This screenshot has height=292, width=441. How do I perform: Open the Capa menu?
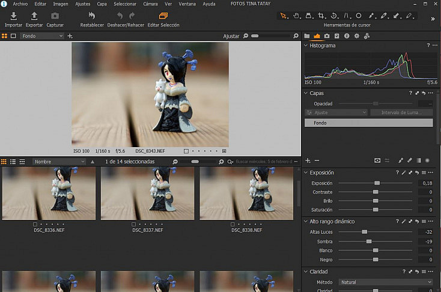[x=102, y=4]
